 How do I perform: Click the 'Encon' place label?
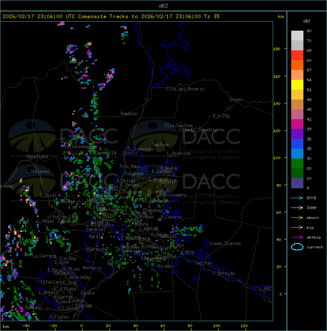(236, 99)
